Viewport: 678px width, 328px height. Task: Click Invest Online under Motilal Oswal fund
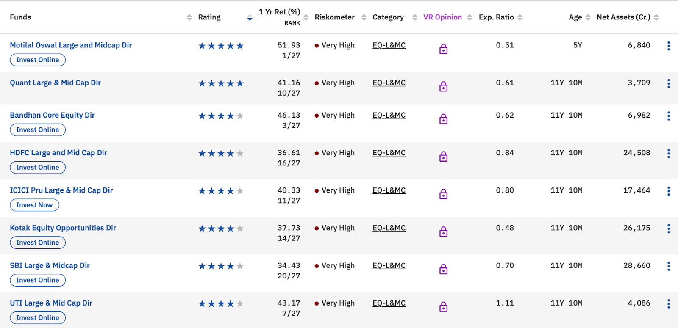(38, 60)
